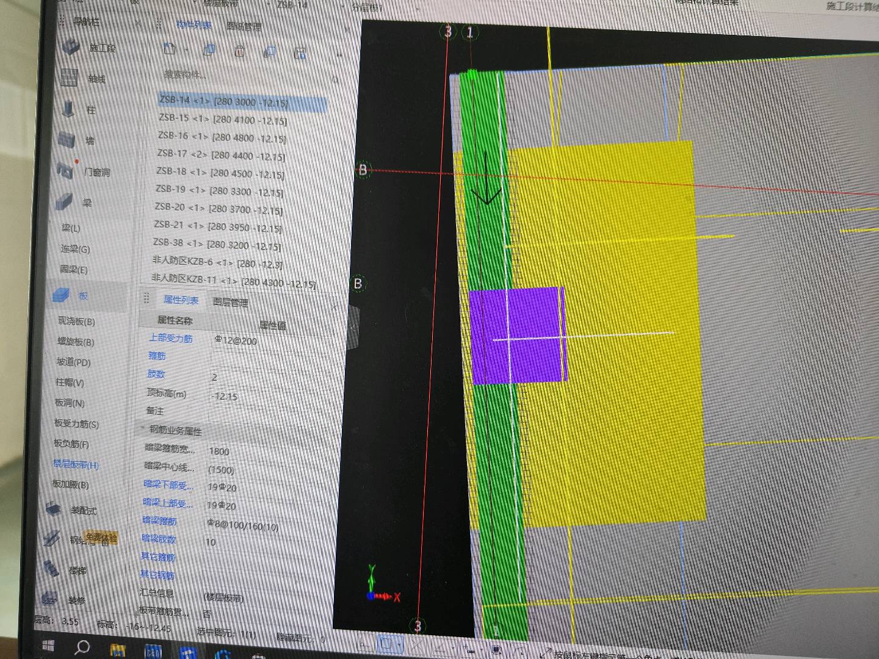The width and height of the screenshot is (879, 659).
Task: Edit 暗梁肢数 value 10
Action: pos(210,542)
